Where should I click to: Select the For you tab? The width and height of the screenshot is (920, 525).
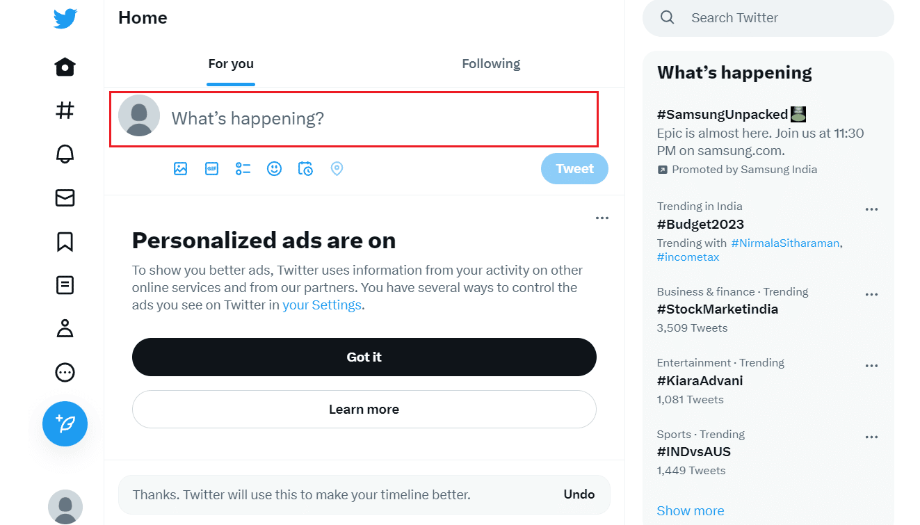tap(231, 64)
